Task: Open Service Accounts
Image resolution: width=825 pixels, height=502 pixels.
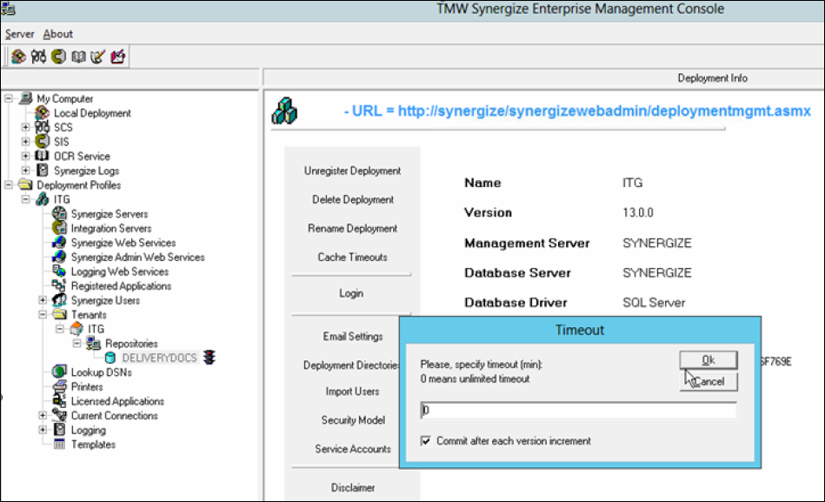Action: coord(353,449)
